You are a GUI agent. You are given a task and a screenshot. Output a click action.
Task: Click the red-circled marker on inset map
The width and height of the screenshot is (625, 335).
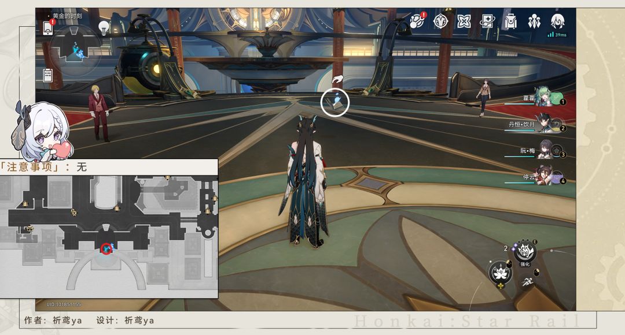pyautogui.click(x=106, y=249)
